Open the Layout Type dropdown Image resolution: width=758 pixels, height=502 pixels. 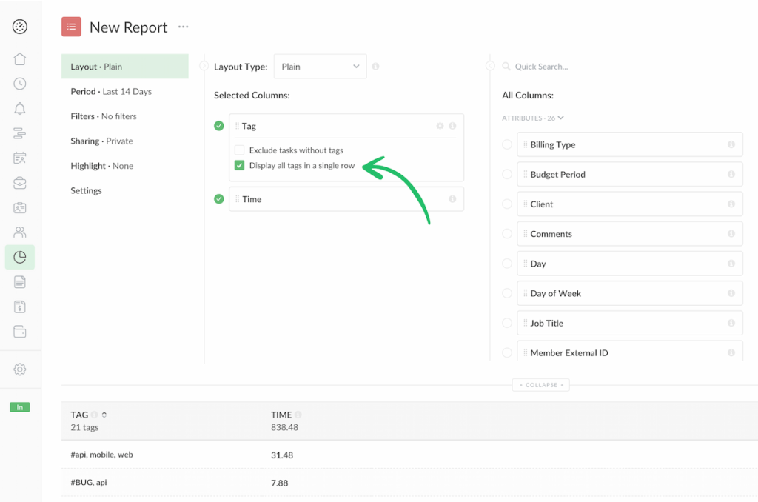coord(320,66)
